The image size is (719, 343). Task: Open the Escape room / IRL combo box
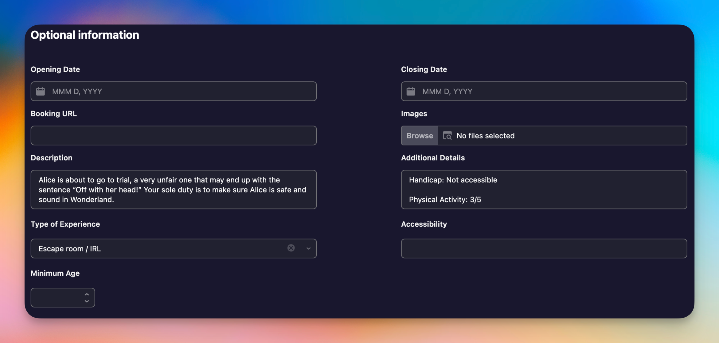click(154, 248)
